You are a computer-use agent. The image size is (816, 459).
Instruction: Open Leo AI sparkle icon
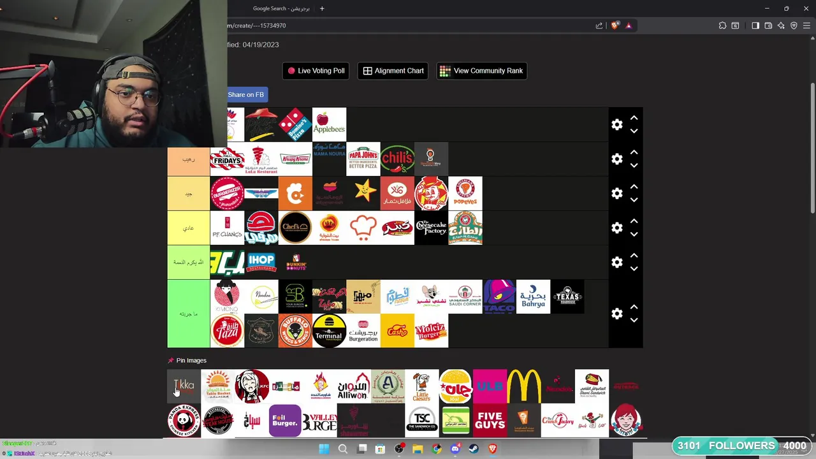(781, 25)
